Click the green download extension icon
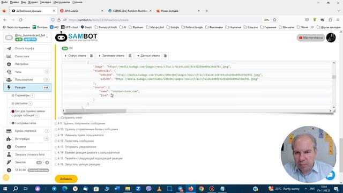Screen dimensions: 343x193 pyautogui.click(x=315, y=20)
